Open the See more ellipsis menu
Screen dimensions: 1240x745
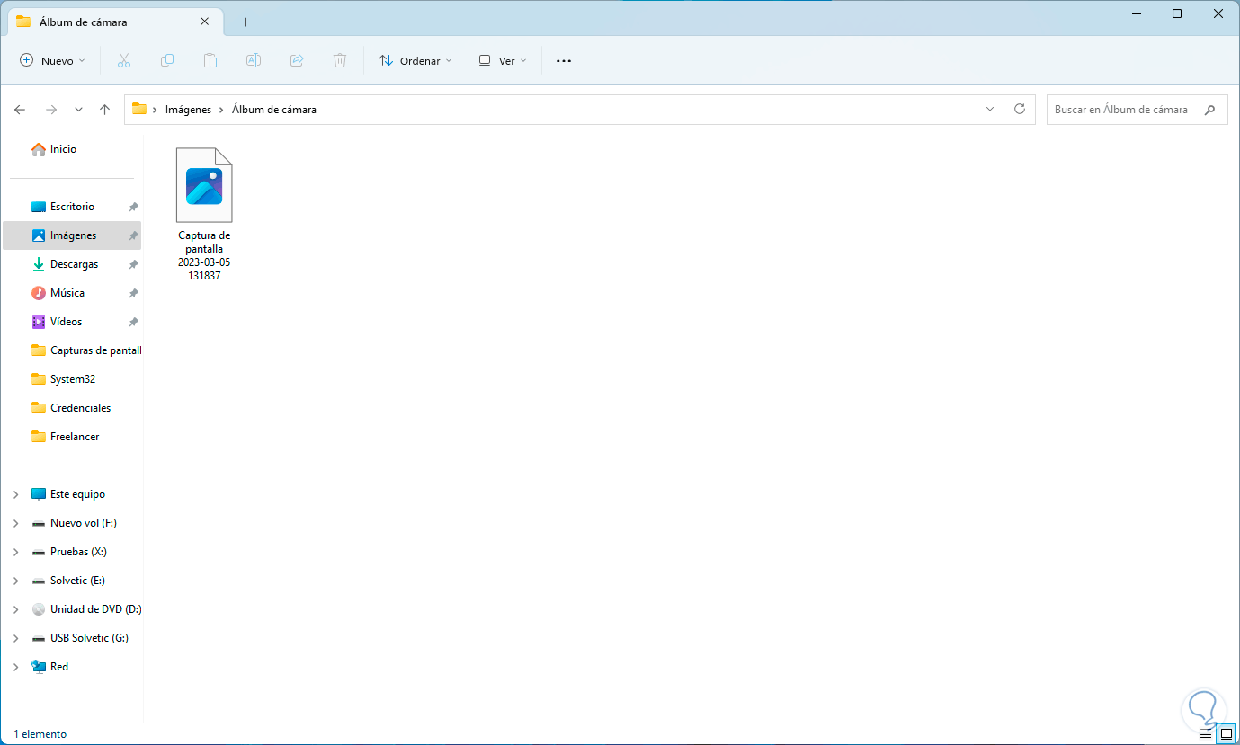pos(564,60)
